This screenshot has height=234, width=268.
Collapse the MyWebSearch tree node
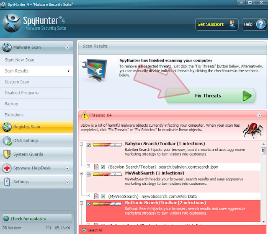[82, 173]
